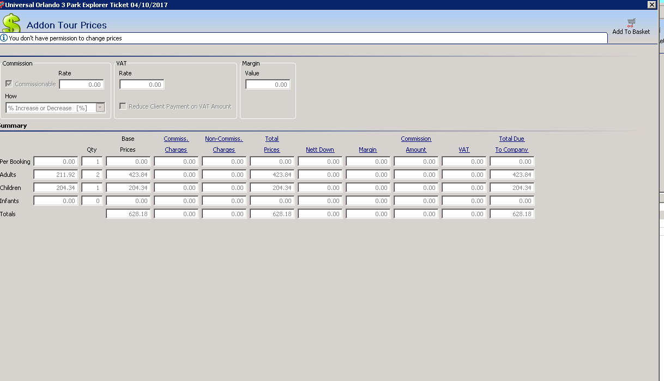This screenshot has height=381, width=664.
Task: Select the Children unit price 204.34 field
Action: (55, 188)
